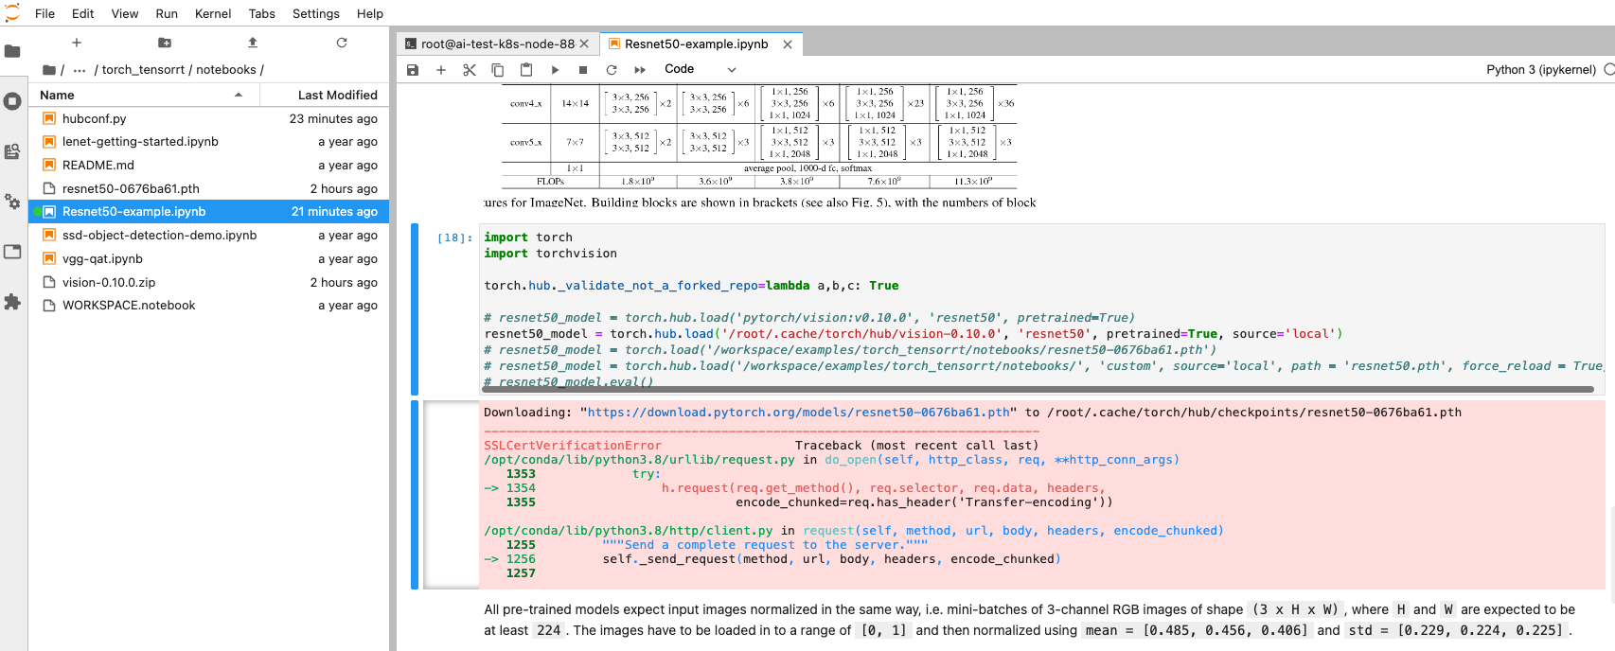1615x651 pixels.
Task: Select WORKSPACE.notebook file
Action: [x=208, y=306]
